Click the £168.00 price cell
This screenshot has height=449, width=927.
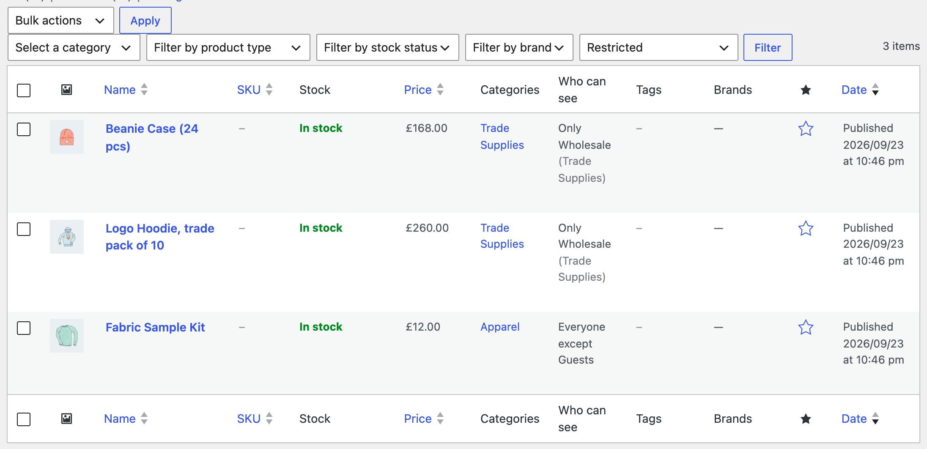pyautogui.click(x=426, y=128)
